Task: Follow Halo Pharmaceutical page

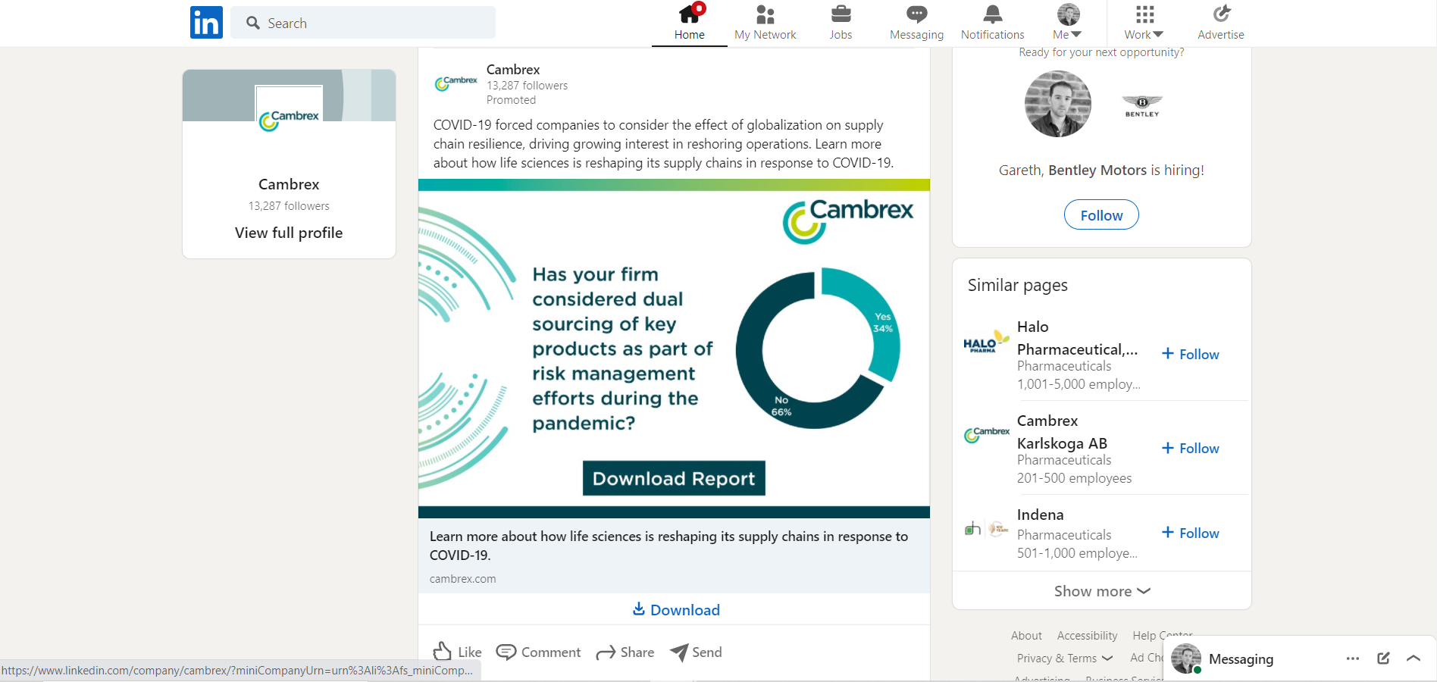Action: coord(1191,354)
